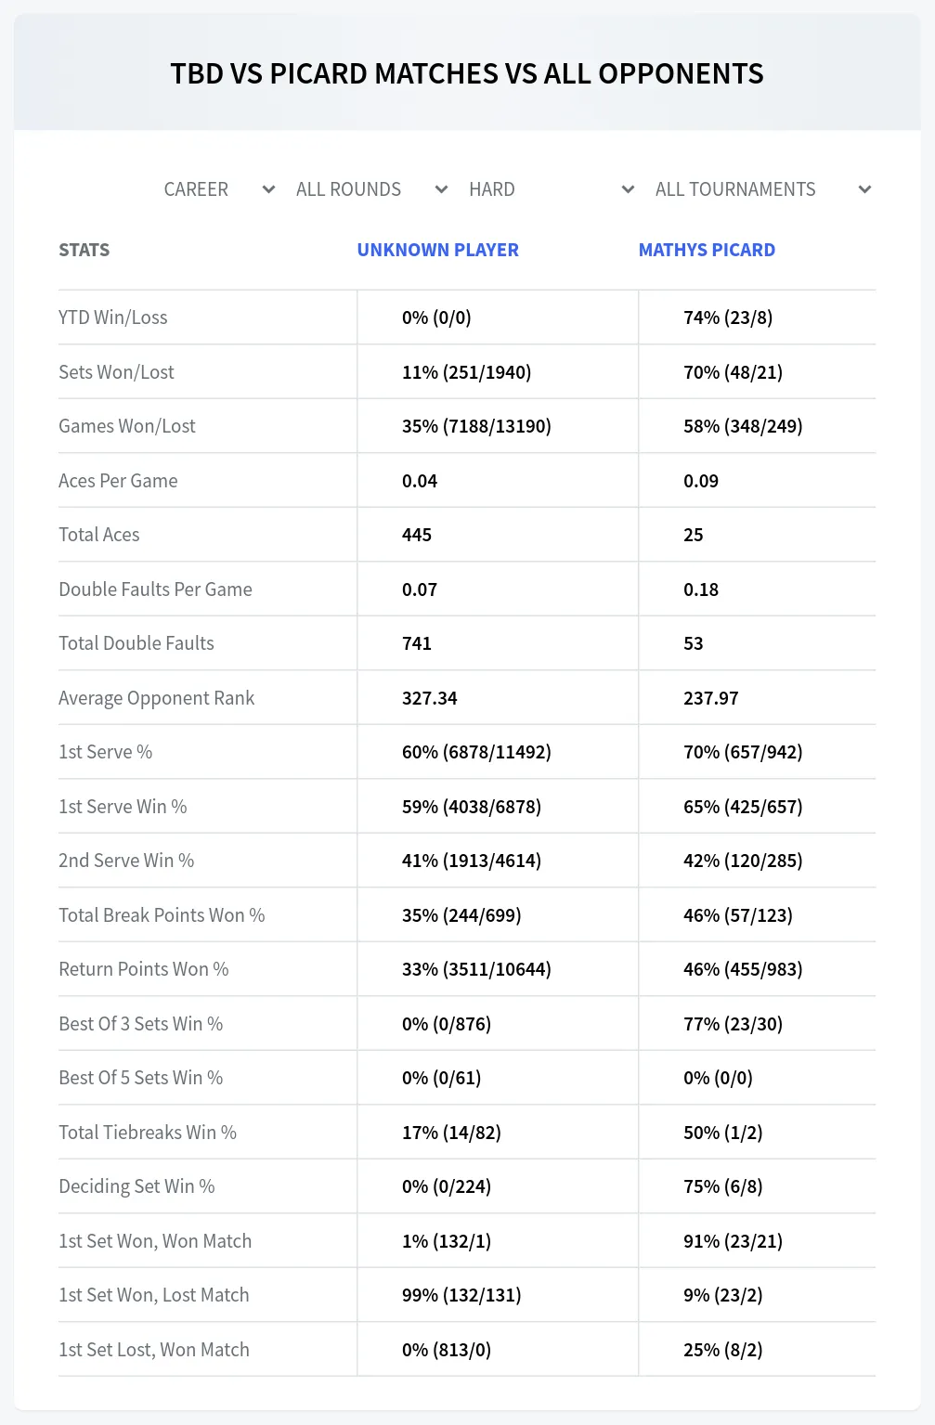Click Picard's Deciding Set Win 75% (6/8)
The image size is (935, 1425).
pyautogui.click(x=723, y=1186)
